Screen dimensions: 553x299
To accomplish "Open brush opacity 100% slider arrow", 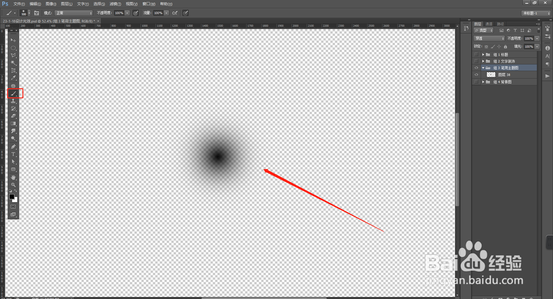I will click(x=127, y=13).
